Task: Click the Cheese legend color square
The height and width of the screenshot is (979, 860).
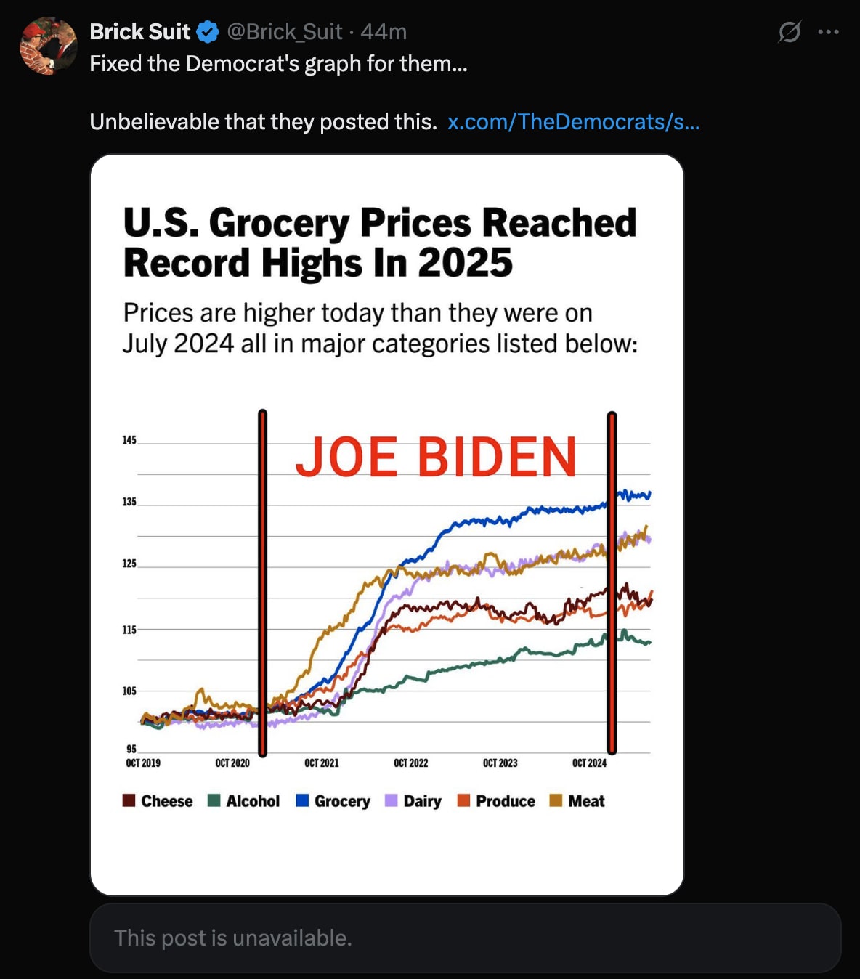Action: 129,800
